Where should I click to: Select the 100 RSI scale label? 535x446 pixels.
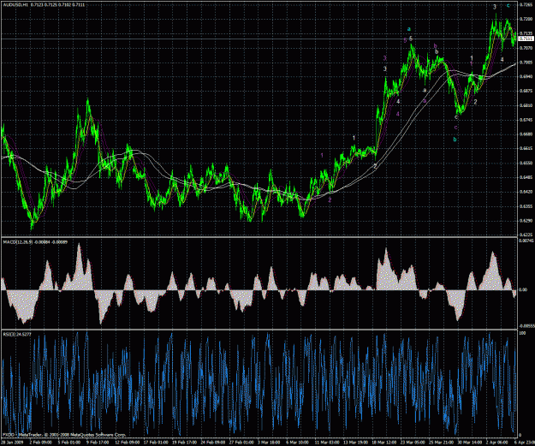(x=522, y=333)
